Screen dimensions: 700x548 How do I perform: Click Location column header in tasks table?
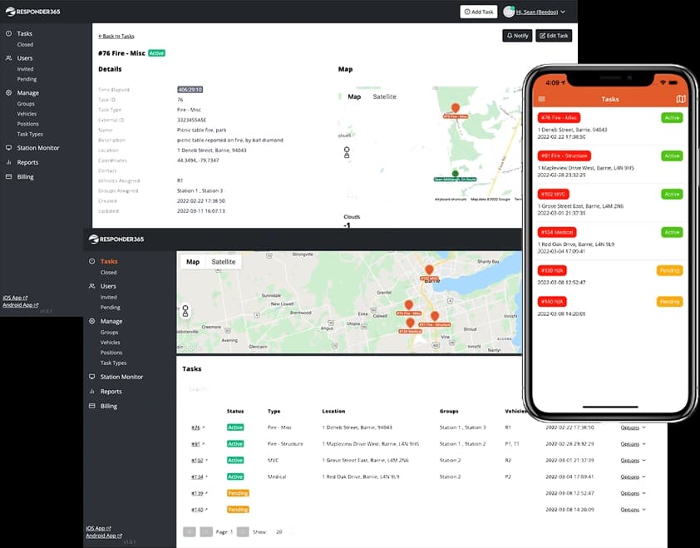tap(333, 412)
